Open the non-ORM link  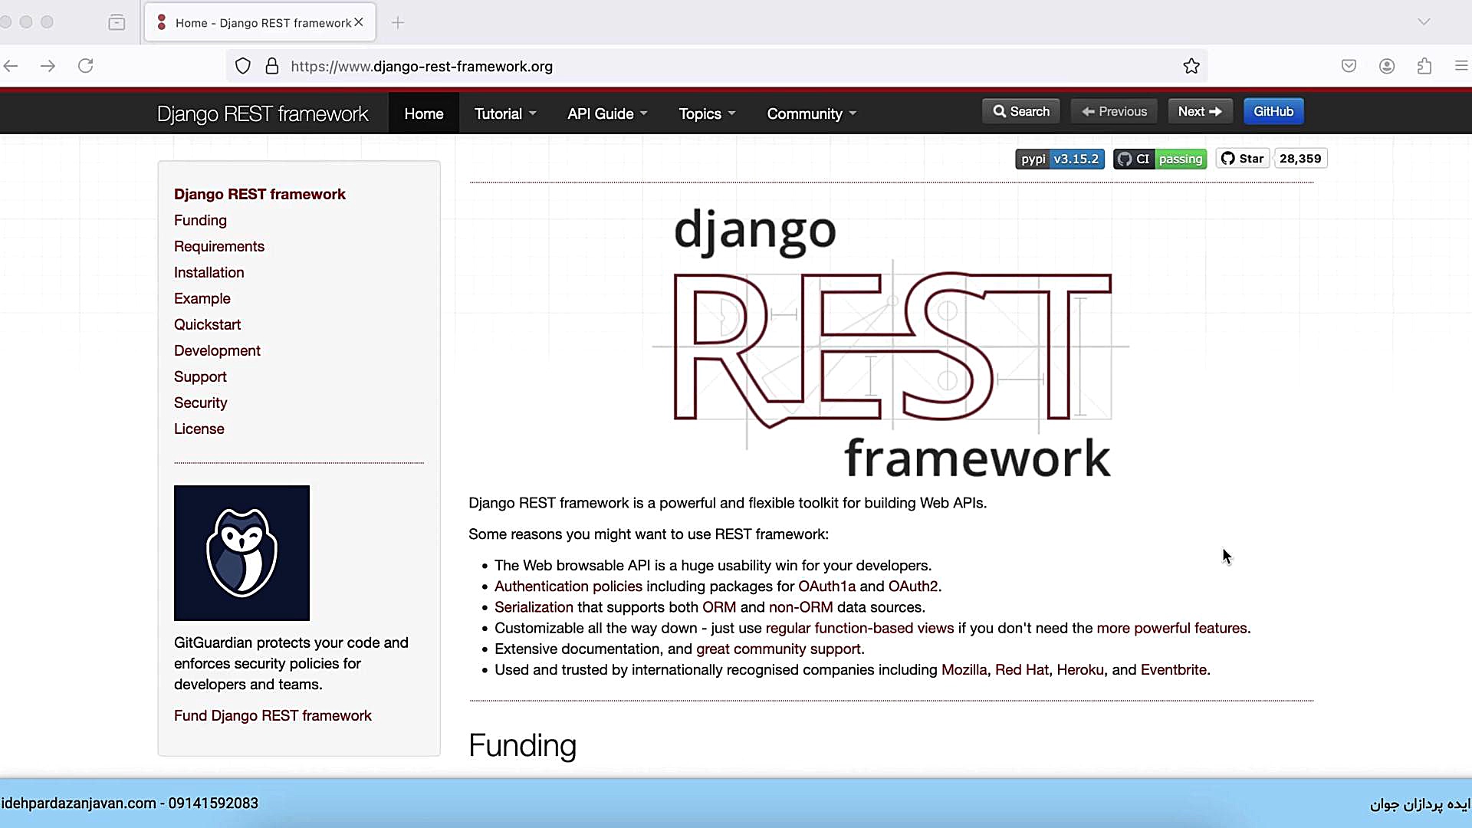tap(800, 606)
